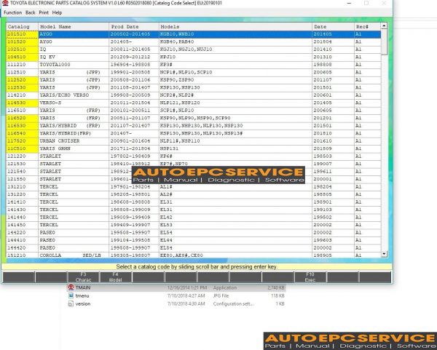Select the URBAN CRUISER model name

tap(60, 141)
